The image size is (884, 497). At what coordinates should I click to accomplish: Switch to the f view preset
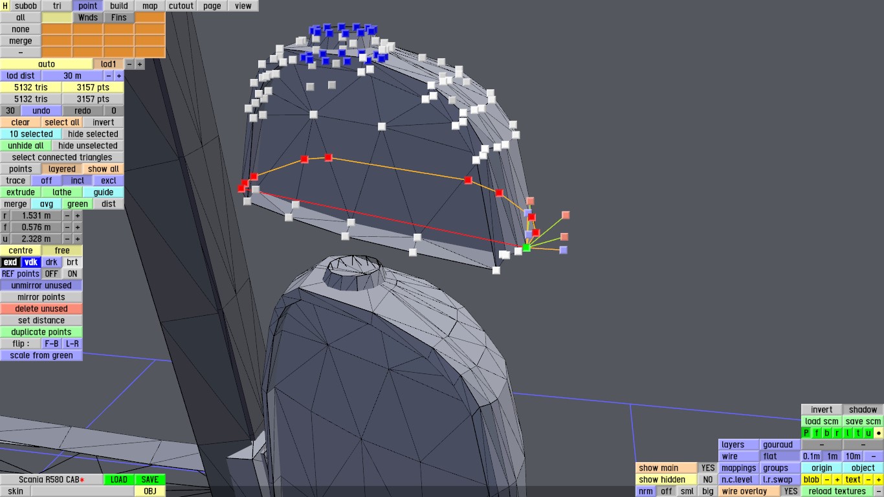click(x=817, y=433)
